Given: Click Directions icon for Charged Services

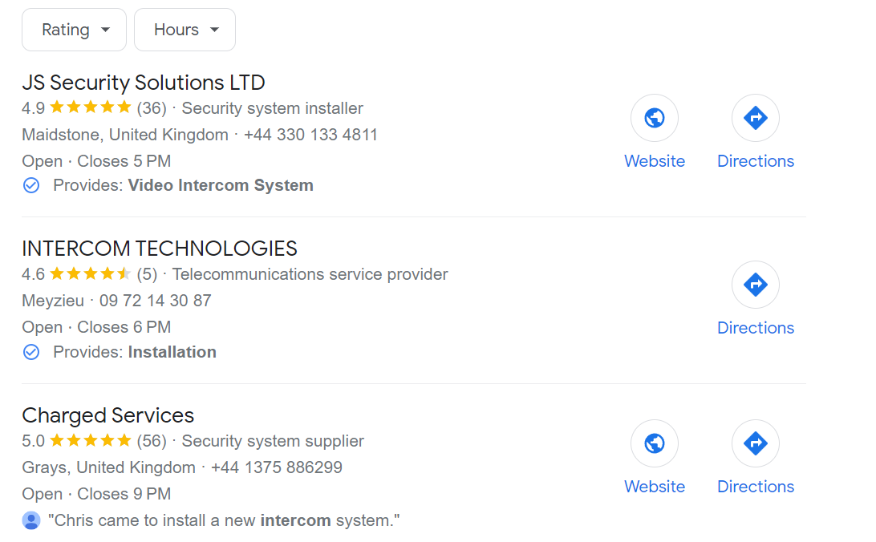Looking at the screenshot, I should pyautogui.click(x=755, y=443).
